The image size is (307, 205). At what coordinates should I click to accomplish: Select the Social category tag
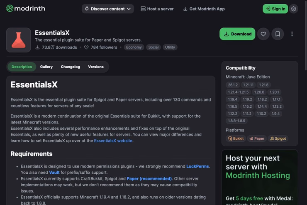tap(153, 47)
